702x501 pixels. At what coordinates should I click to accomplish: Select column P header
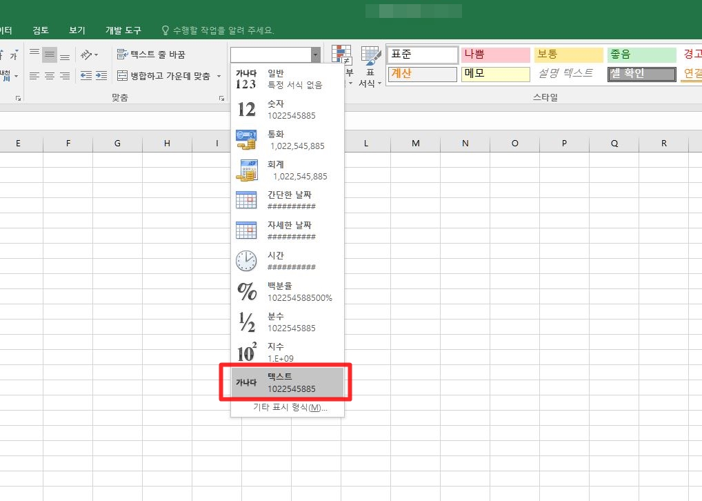564,144
